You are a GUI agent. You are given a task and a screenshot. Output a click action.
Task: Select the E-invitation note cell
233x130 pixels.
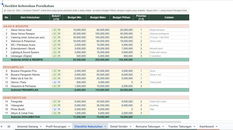click(x=169, y=56)
